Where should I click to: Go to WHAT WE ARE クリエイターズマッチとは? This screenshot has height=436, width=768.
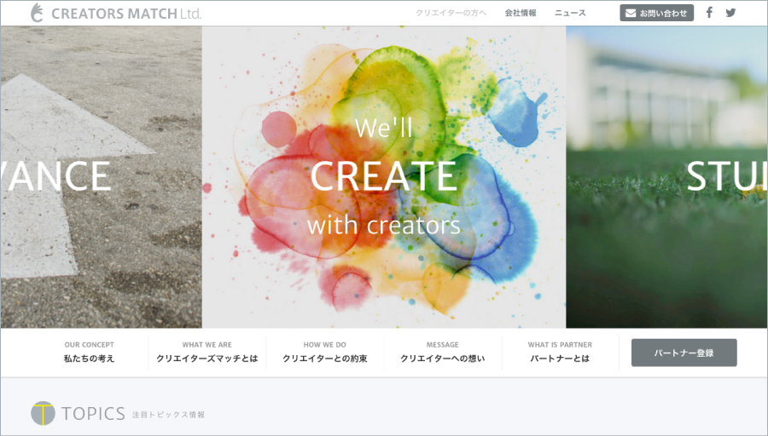207,352
